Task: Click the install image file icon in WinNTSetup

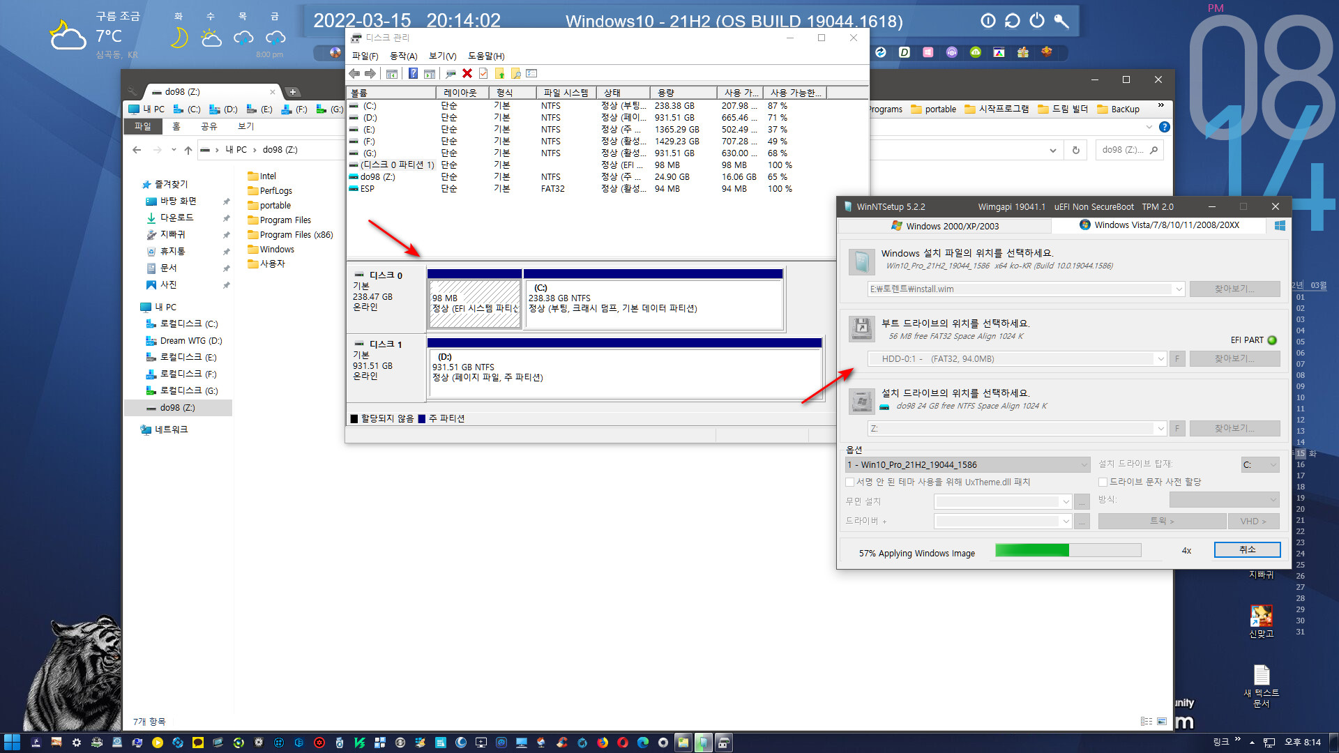Action: click(862, 262)
